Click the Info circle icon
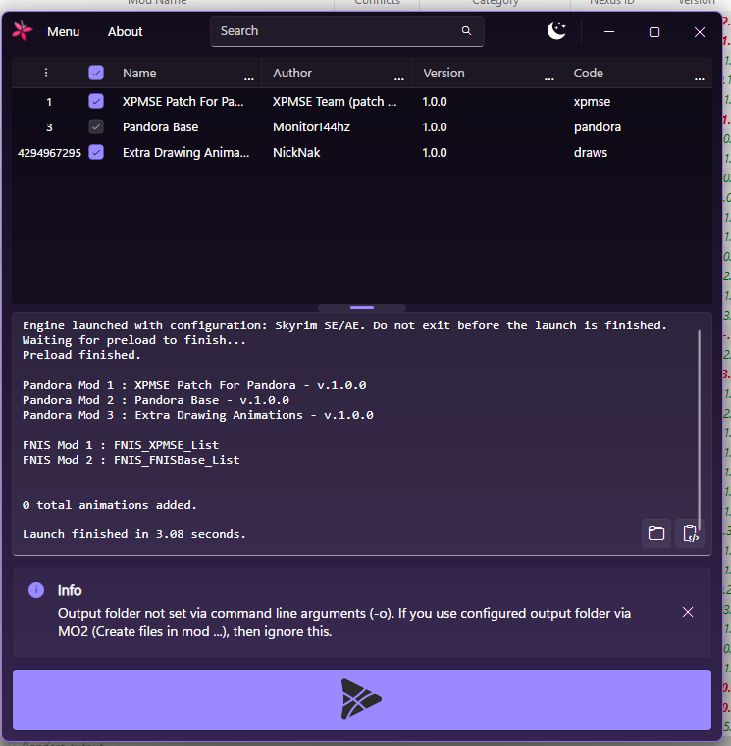 click(36, 590)
